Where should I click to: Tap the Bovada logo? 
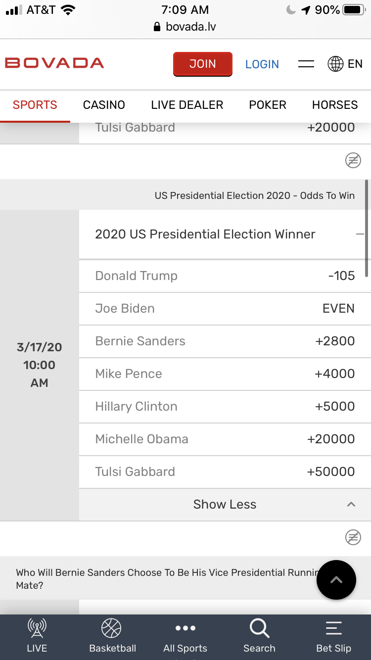(54, 63)
